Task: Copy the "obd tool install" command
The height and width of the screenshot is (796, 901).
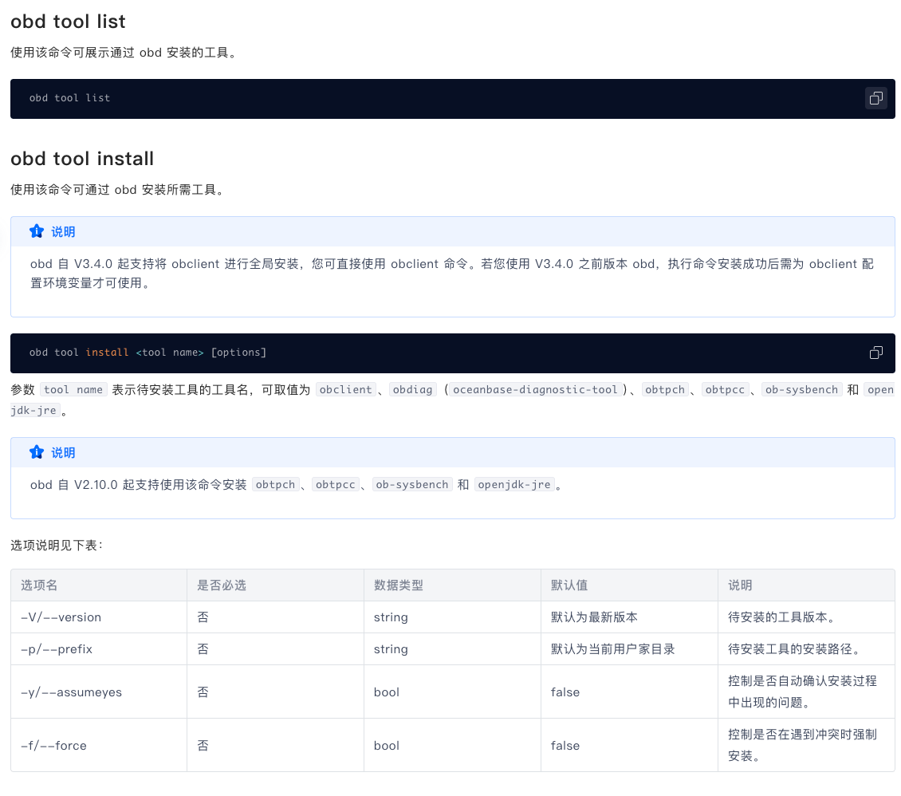Action: pos(875,353)
